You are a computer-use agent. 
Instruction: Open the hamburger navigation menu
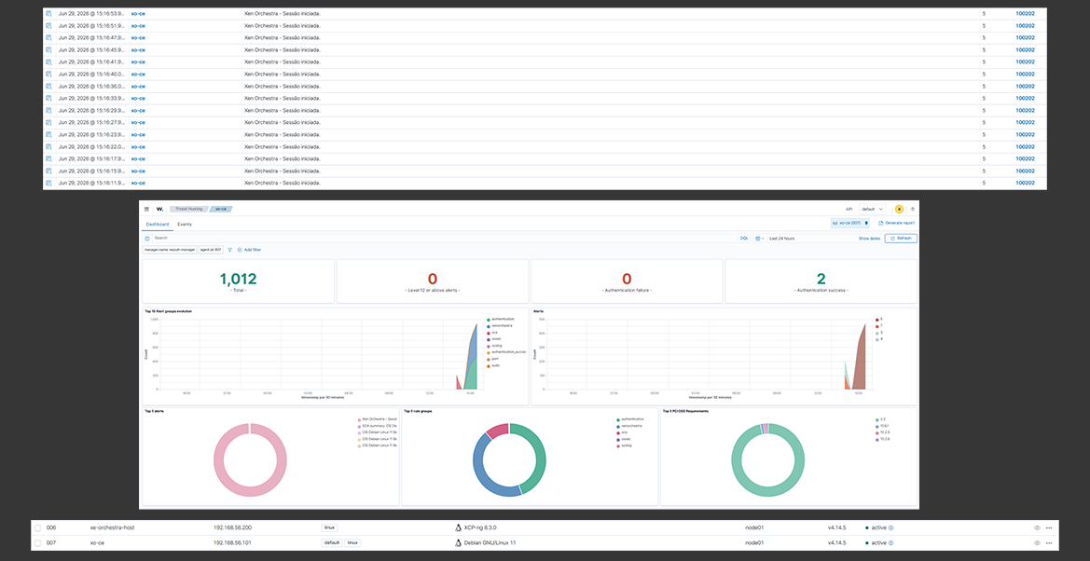(x=146, y=209)
